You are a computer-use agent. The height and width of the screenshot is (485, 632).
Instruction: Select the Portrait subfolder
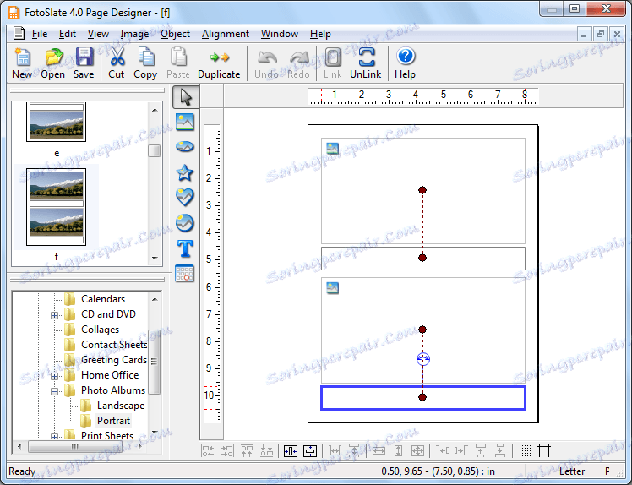coord(113,421)
